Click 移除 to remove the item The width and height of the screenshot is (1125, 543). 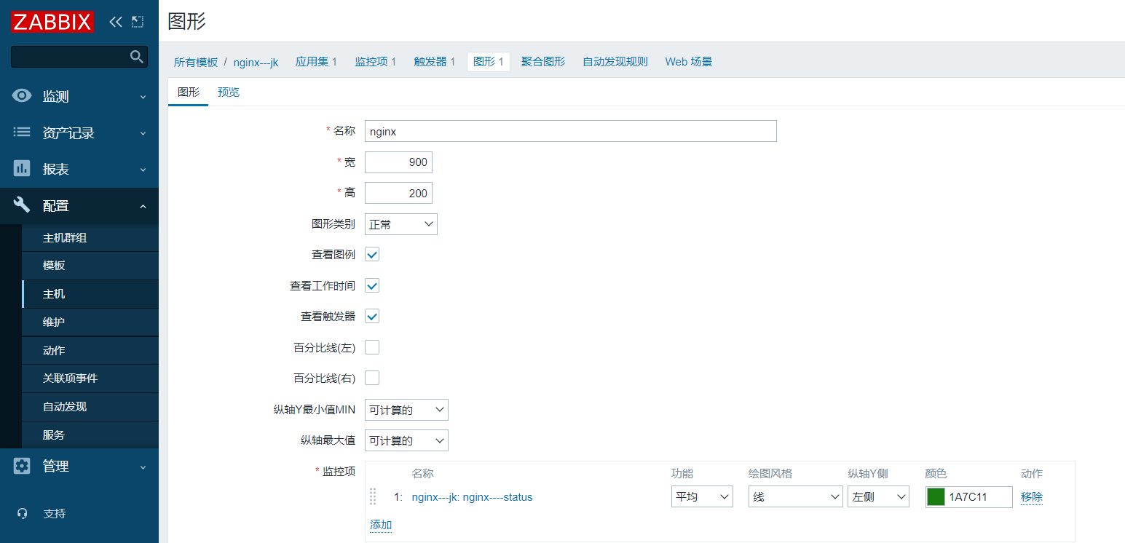(x=1032, y=497)
